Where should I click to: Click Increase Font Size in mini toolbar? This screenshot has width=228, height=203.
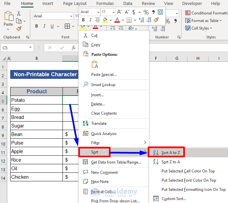[x=119, y=12]
